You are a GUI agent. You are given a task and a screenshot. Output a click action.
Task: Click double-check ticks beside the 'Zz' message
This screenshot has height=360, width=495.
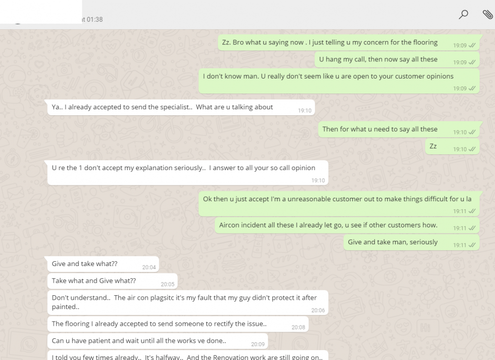472,149
